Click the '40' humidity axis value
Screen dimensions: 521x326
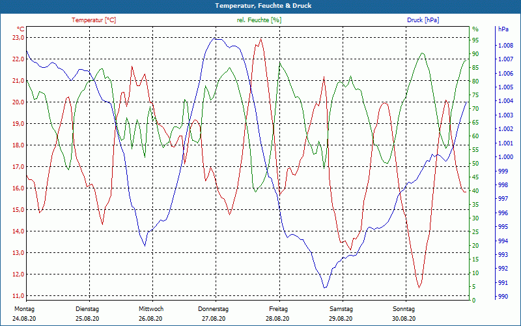pos(475,191)
